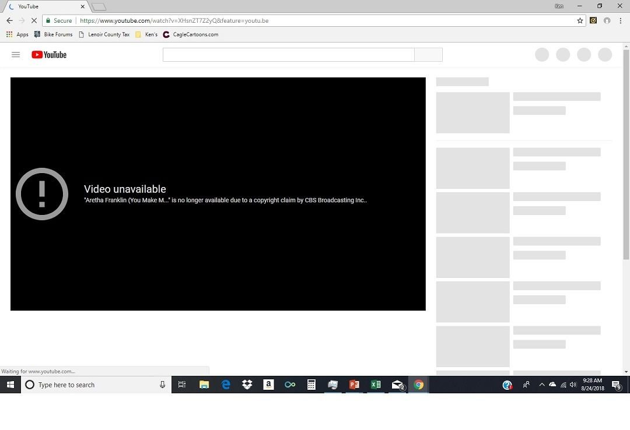630x430 pixels.
Task: Click the Chrome taskbar icon
Action: pyautogui.click(x=419, y=385)
